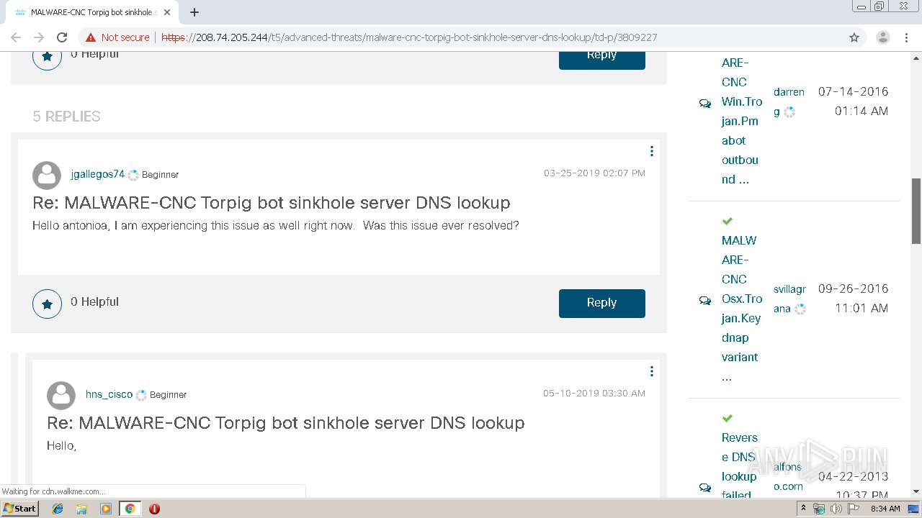The image size is (922, 518).
Task: Click the Not secure warning icon
Action: [x=91, y=37]
